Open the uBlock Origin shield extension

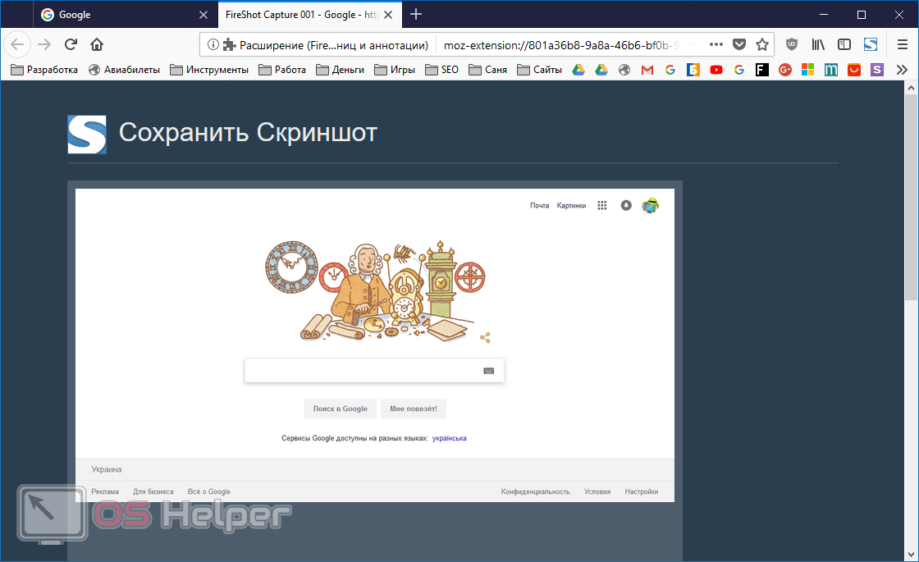(792, 44)
